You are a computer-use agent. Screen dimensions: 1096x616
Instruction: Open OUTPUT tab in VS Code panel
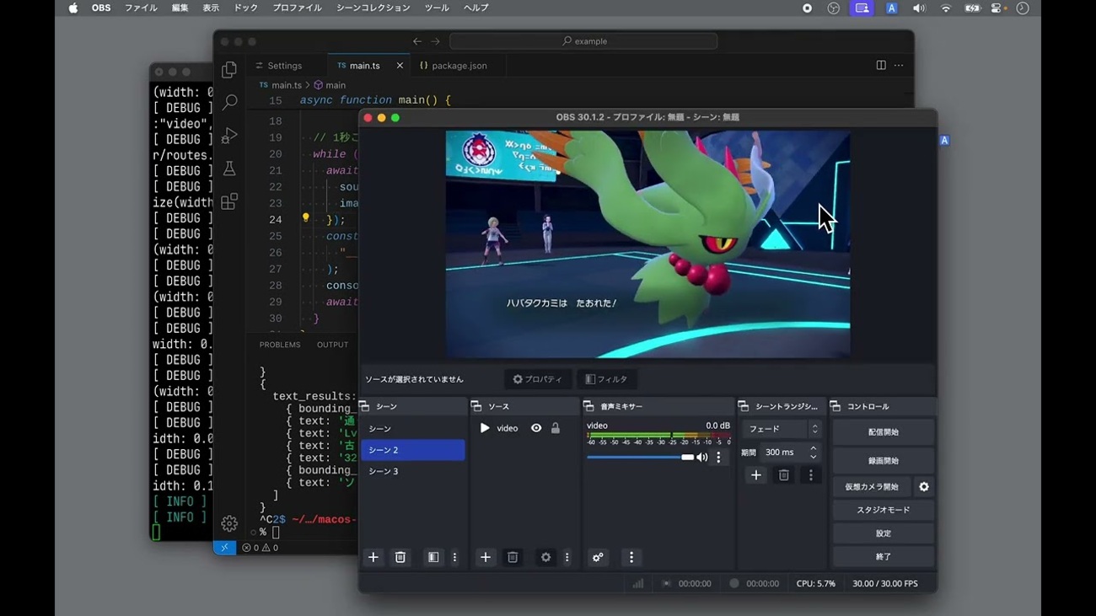332,345
